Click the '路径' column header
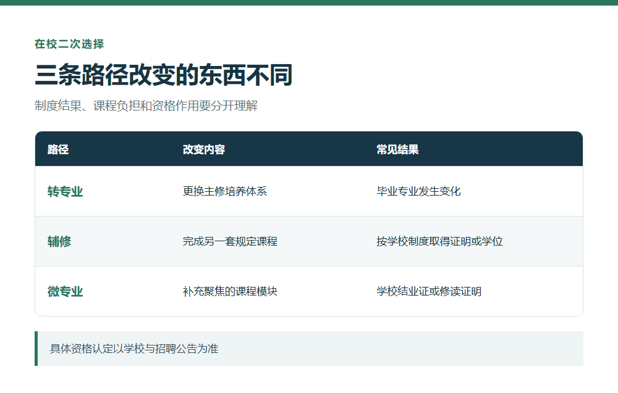This screenshot has height=393, width=618. (58, 149)
